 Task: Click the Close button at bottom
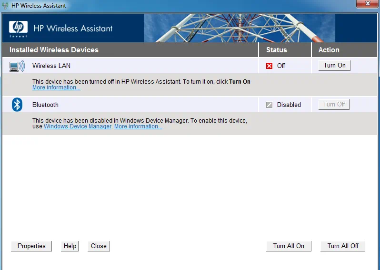pos(99,246)
